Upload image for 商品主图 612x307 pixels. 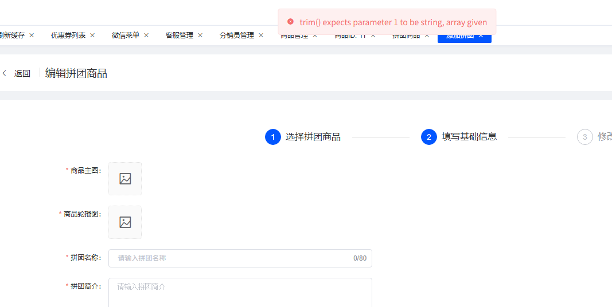[x=125, y=179]
